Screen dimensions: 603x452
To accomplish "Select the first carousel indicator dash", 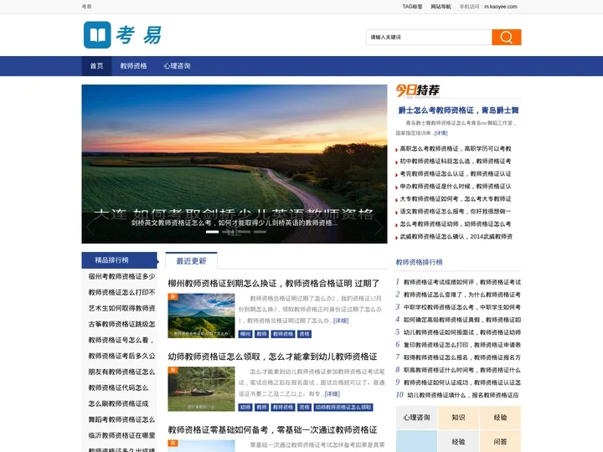I will coord(212,232).
